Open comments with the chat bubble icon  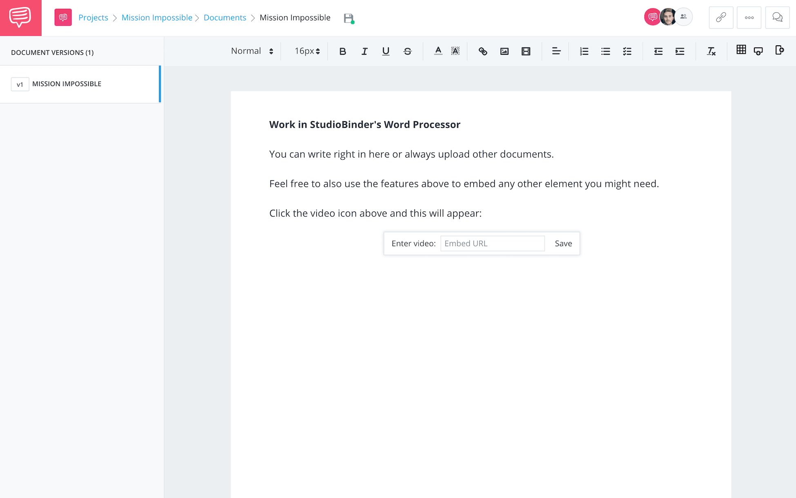click(x=777, y=18)
